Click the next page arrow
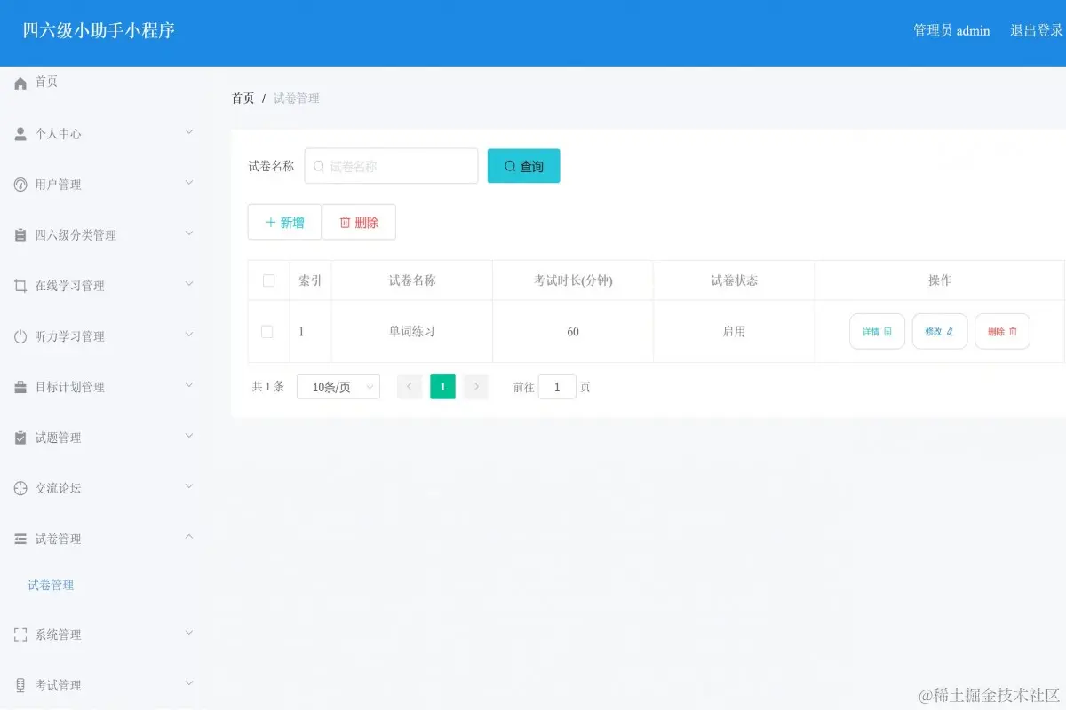This screenshot has width=1066, height=710. (476, 387)
